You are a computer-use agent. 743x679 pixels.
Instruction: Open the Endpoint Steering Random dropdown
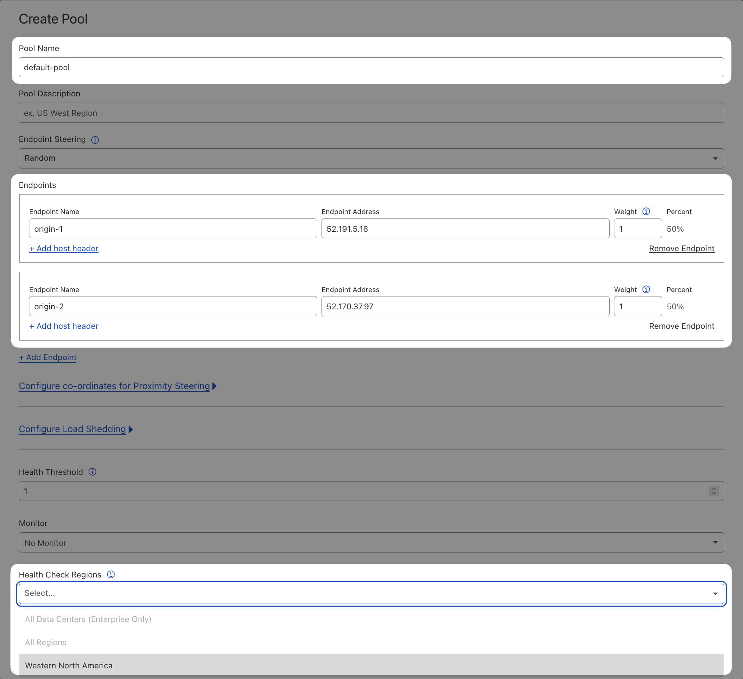(371, 158)
